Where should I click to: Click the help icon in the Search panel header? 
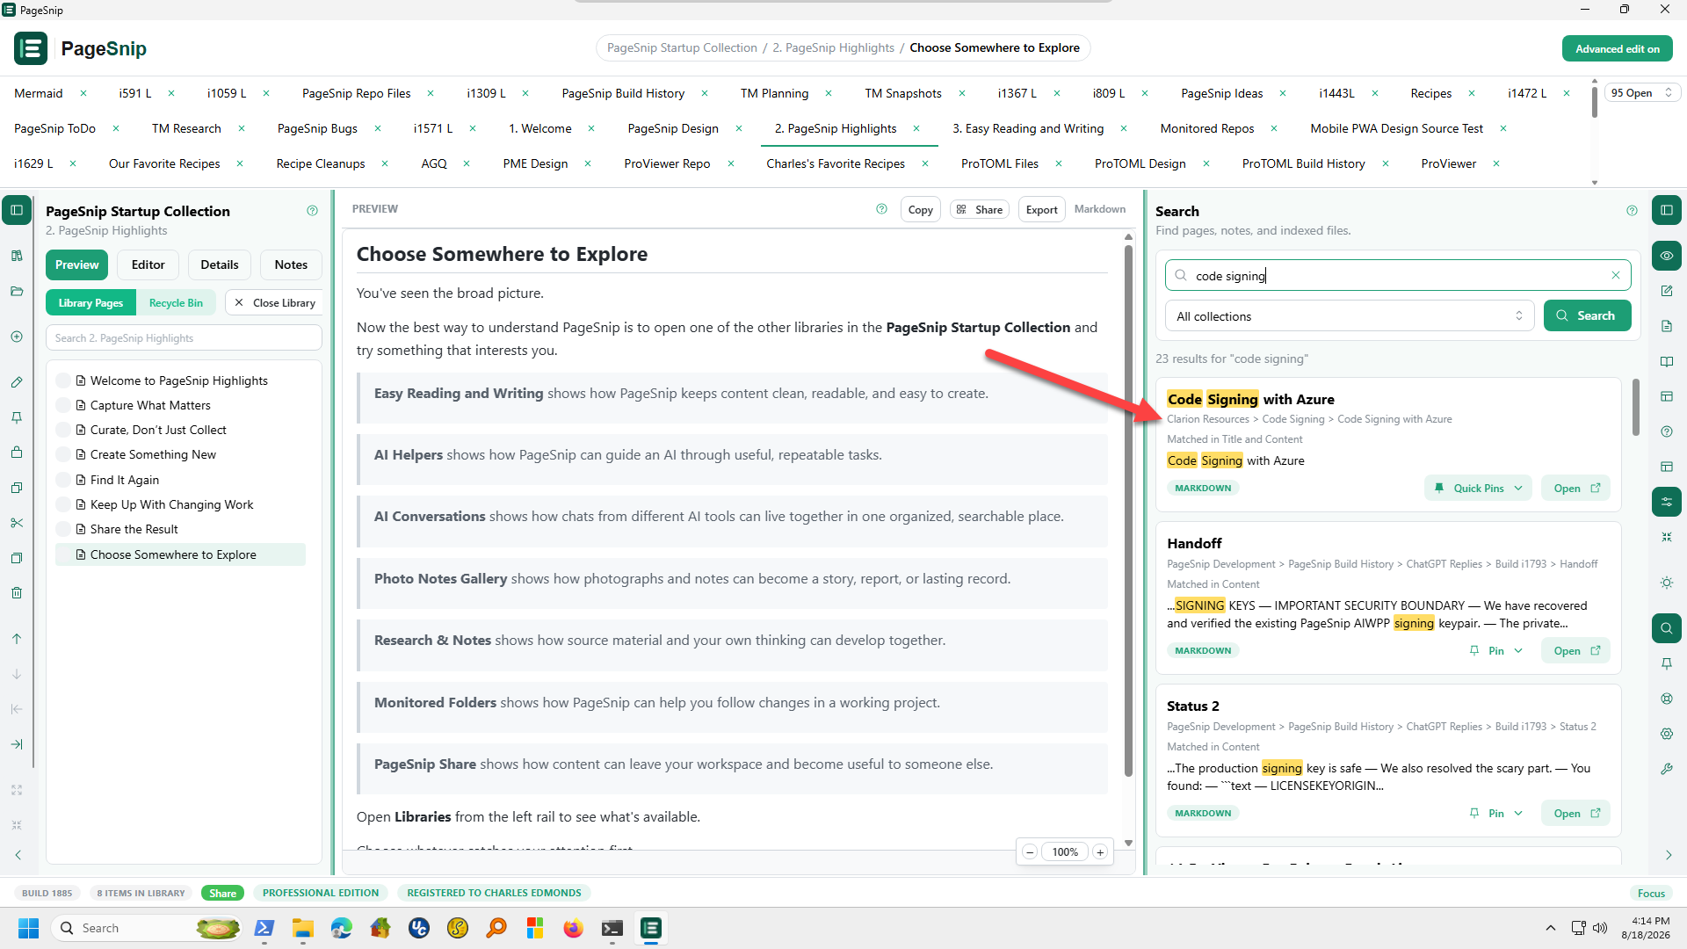1632,211
